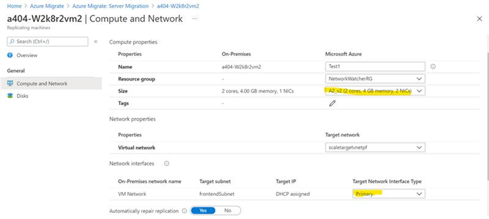
Task: Select Compute and Network sidebar item
Action: pos(51,83)
